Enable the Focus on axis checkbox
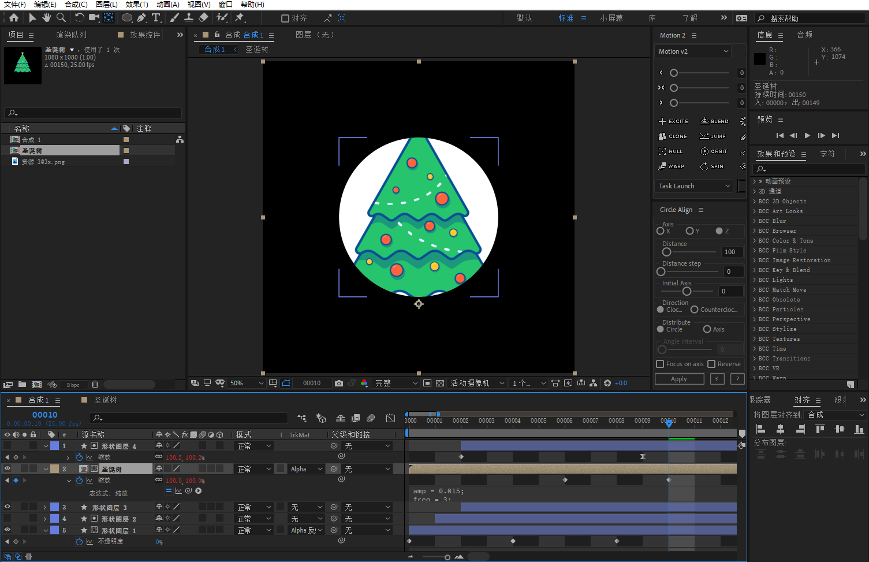The height and width of the screenshot is (562, 869). [x=660, y=364]
